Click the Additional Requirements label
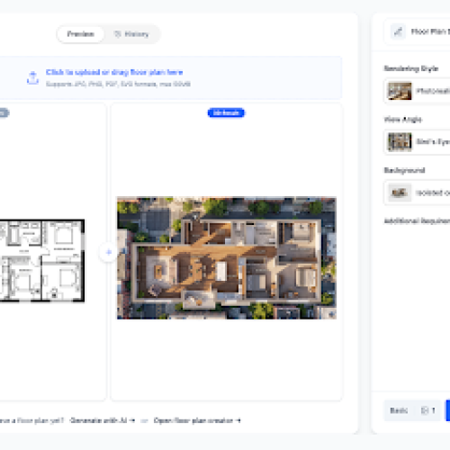The height and width of the screenshot is (450, 450). [417, 221]
